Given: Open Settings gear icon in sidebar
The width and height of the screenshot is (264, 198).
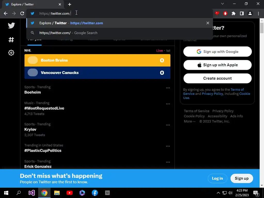Looking at the screenshot, I should [x=11, y=53].
